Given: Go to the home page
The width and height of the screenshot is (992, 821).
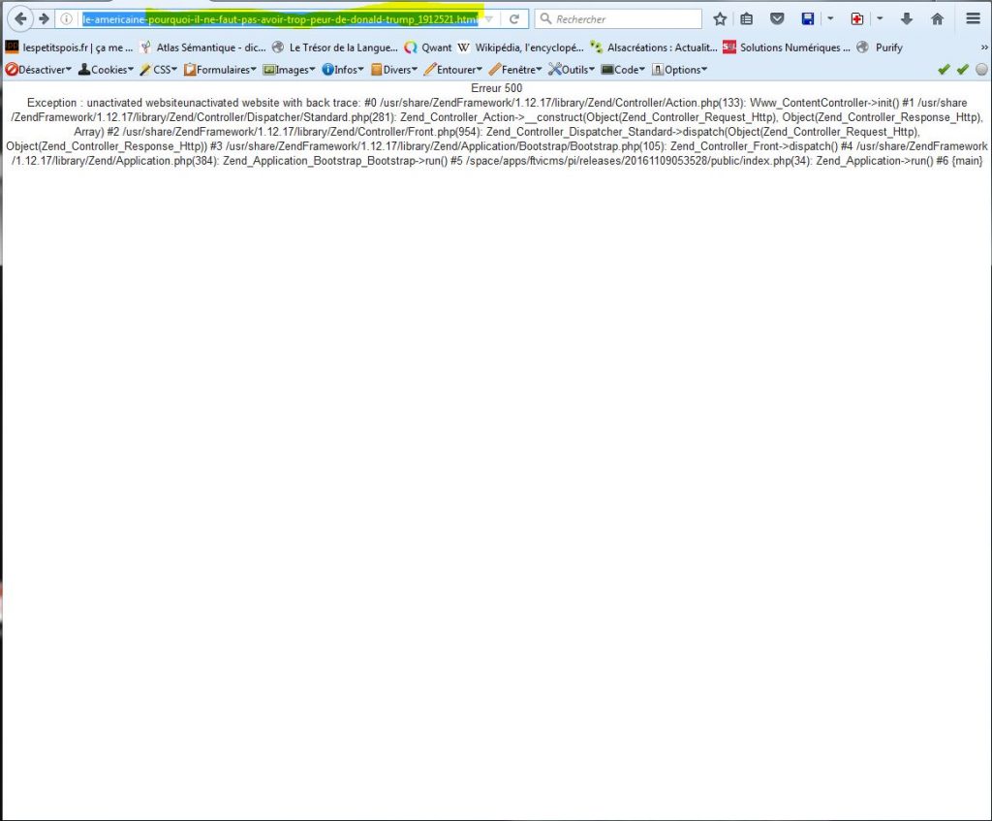Looking at the screenshot, I should [x=938, y=19].
